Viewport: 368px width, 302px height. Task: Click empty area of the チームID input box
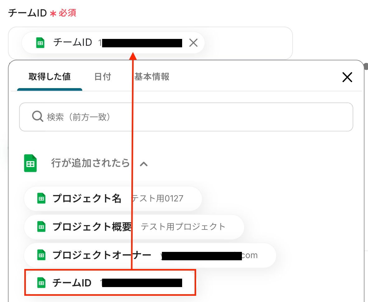tap(248, 43)
